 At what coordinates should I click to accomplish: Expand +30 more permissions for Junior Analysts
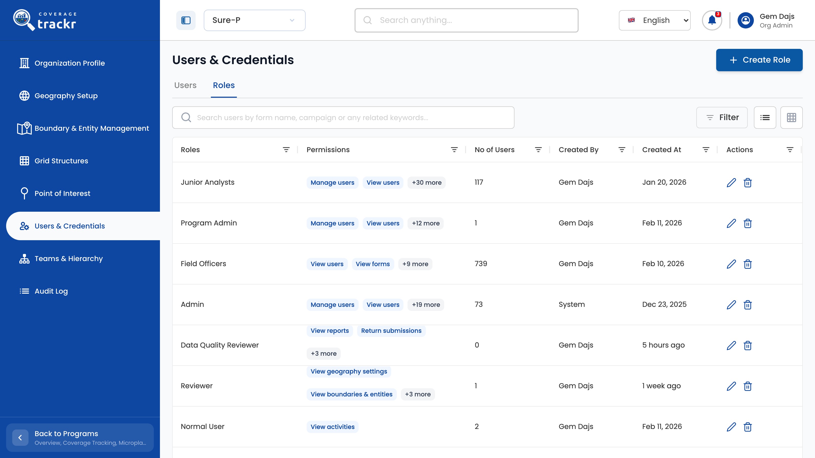pyautogui.click(x=427, y=182)
